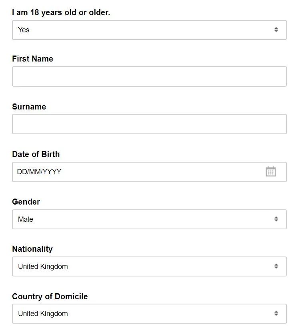Click the Gender label

[26, 202]
